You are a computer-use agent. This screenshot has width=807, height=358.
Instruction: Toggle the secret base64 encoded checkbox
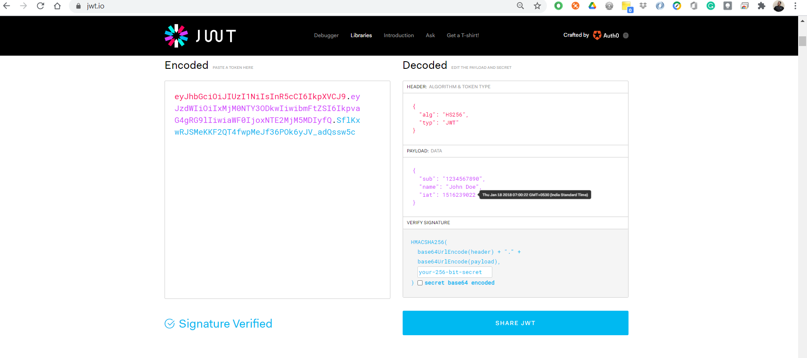(x=420, y=283)
